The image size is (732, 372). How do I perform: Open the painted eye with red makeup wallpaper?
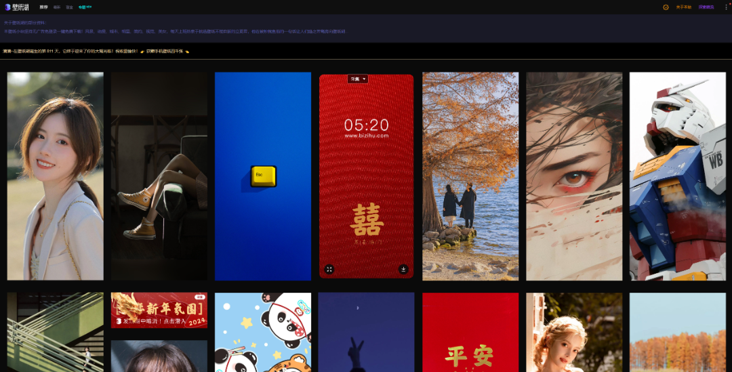pos(574,176)
